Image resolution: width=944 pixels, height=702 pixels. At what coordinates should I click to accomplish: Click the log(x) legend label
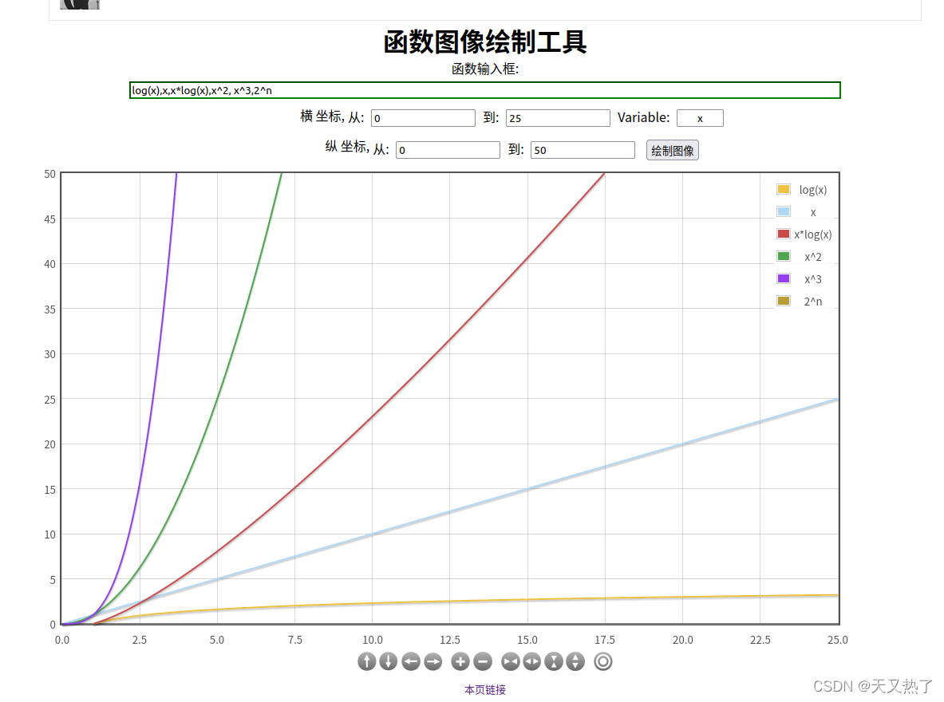coord(813,190)
